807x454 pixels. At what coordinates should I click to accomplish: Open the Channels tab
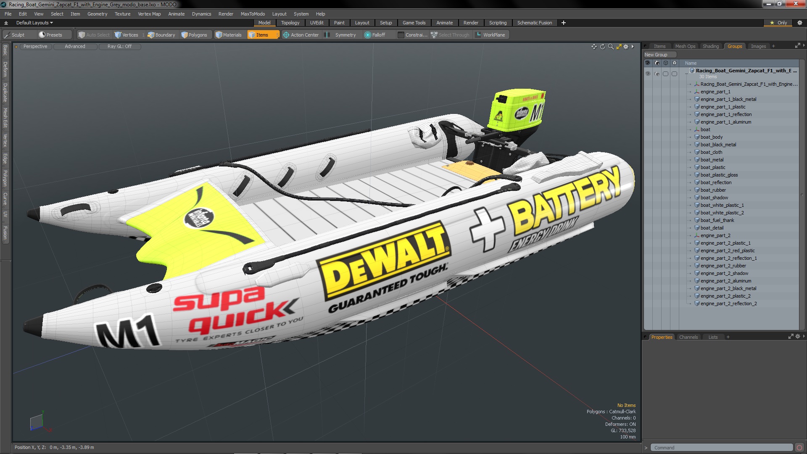[688, 337]
